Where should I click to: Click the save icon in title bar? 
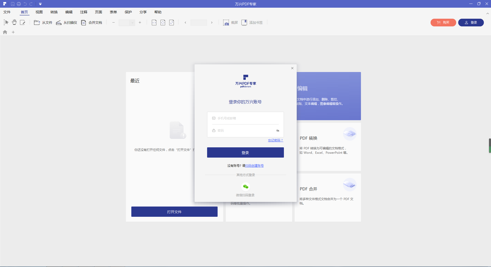pyautogui.click(x=13, y=4)
